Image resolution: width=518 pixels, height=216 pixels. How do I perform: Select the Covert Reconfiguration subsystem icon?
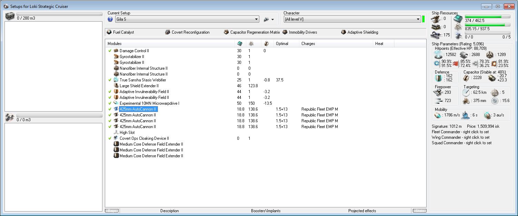(x=168, y=32)
